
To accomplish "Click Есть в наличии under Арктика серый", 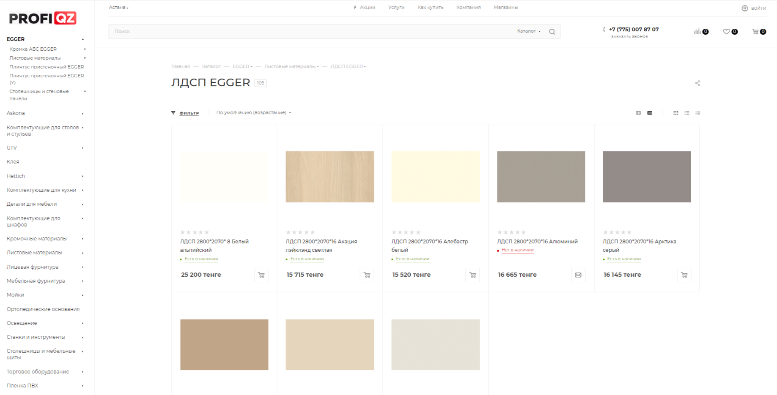I will click(624, 259).
